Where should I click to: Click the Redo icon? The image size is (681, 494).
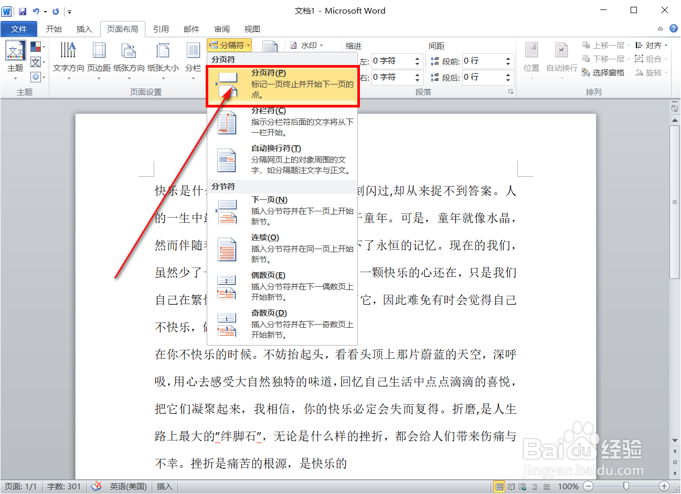click(56, 11)
